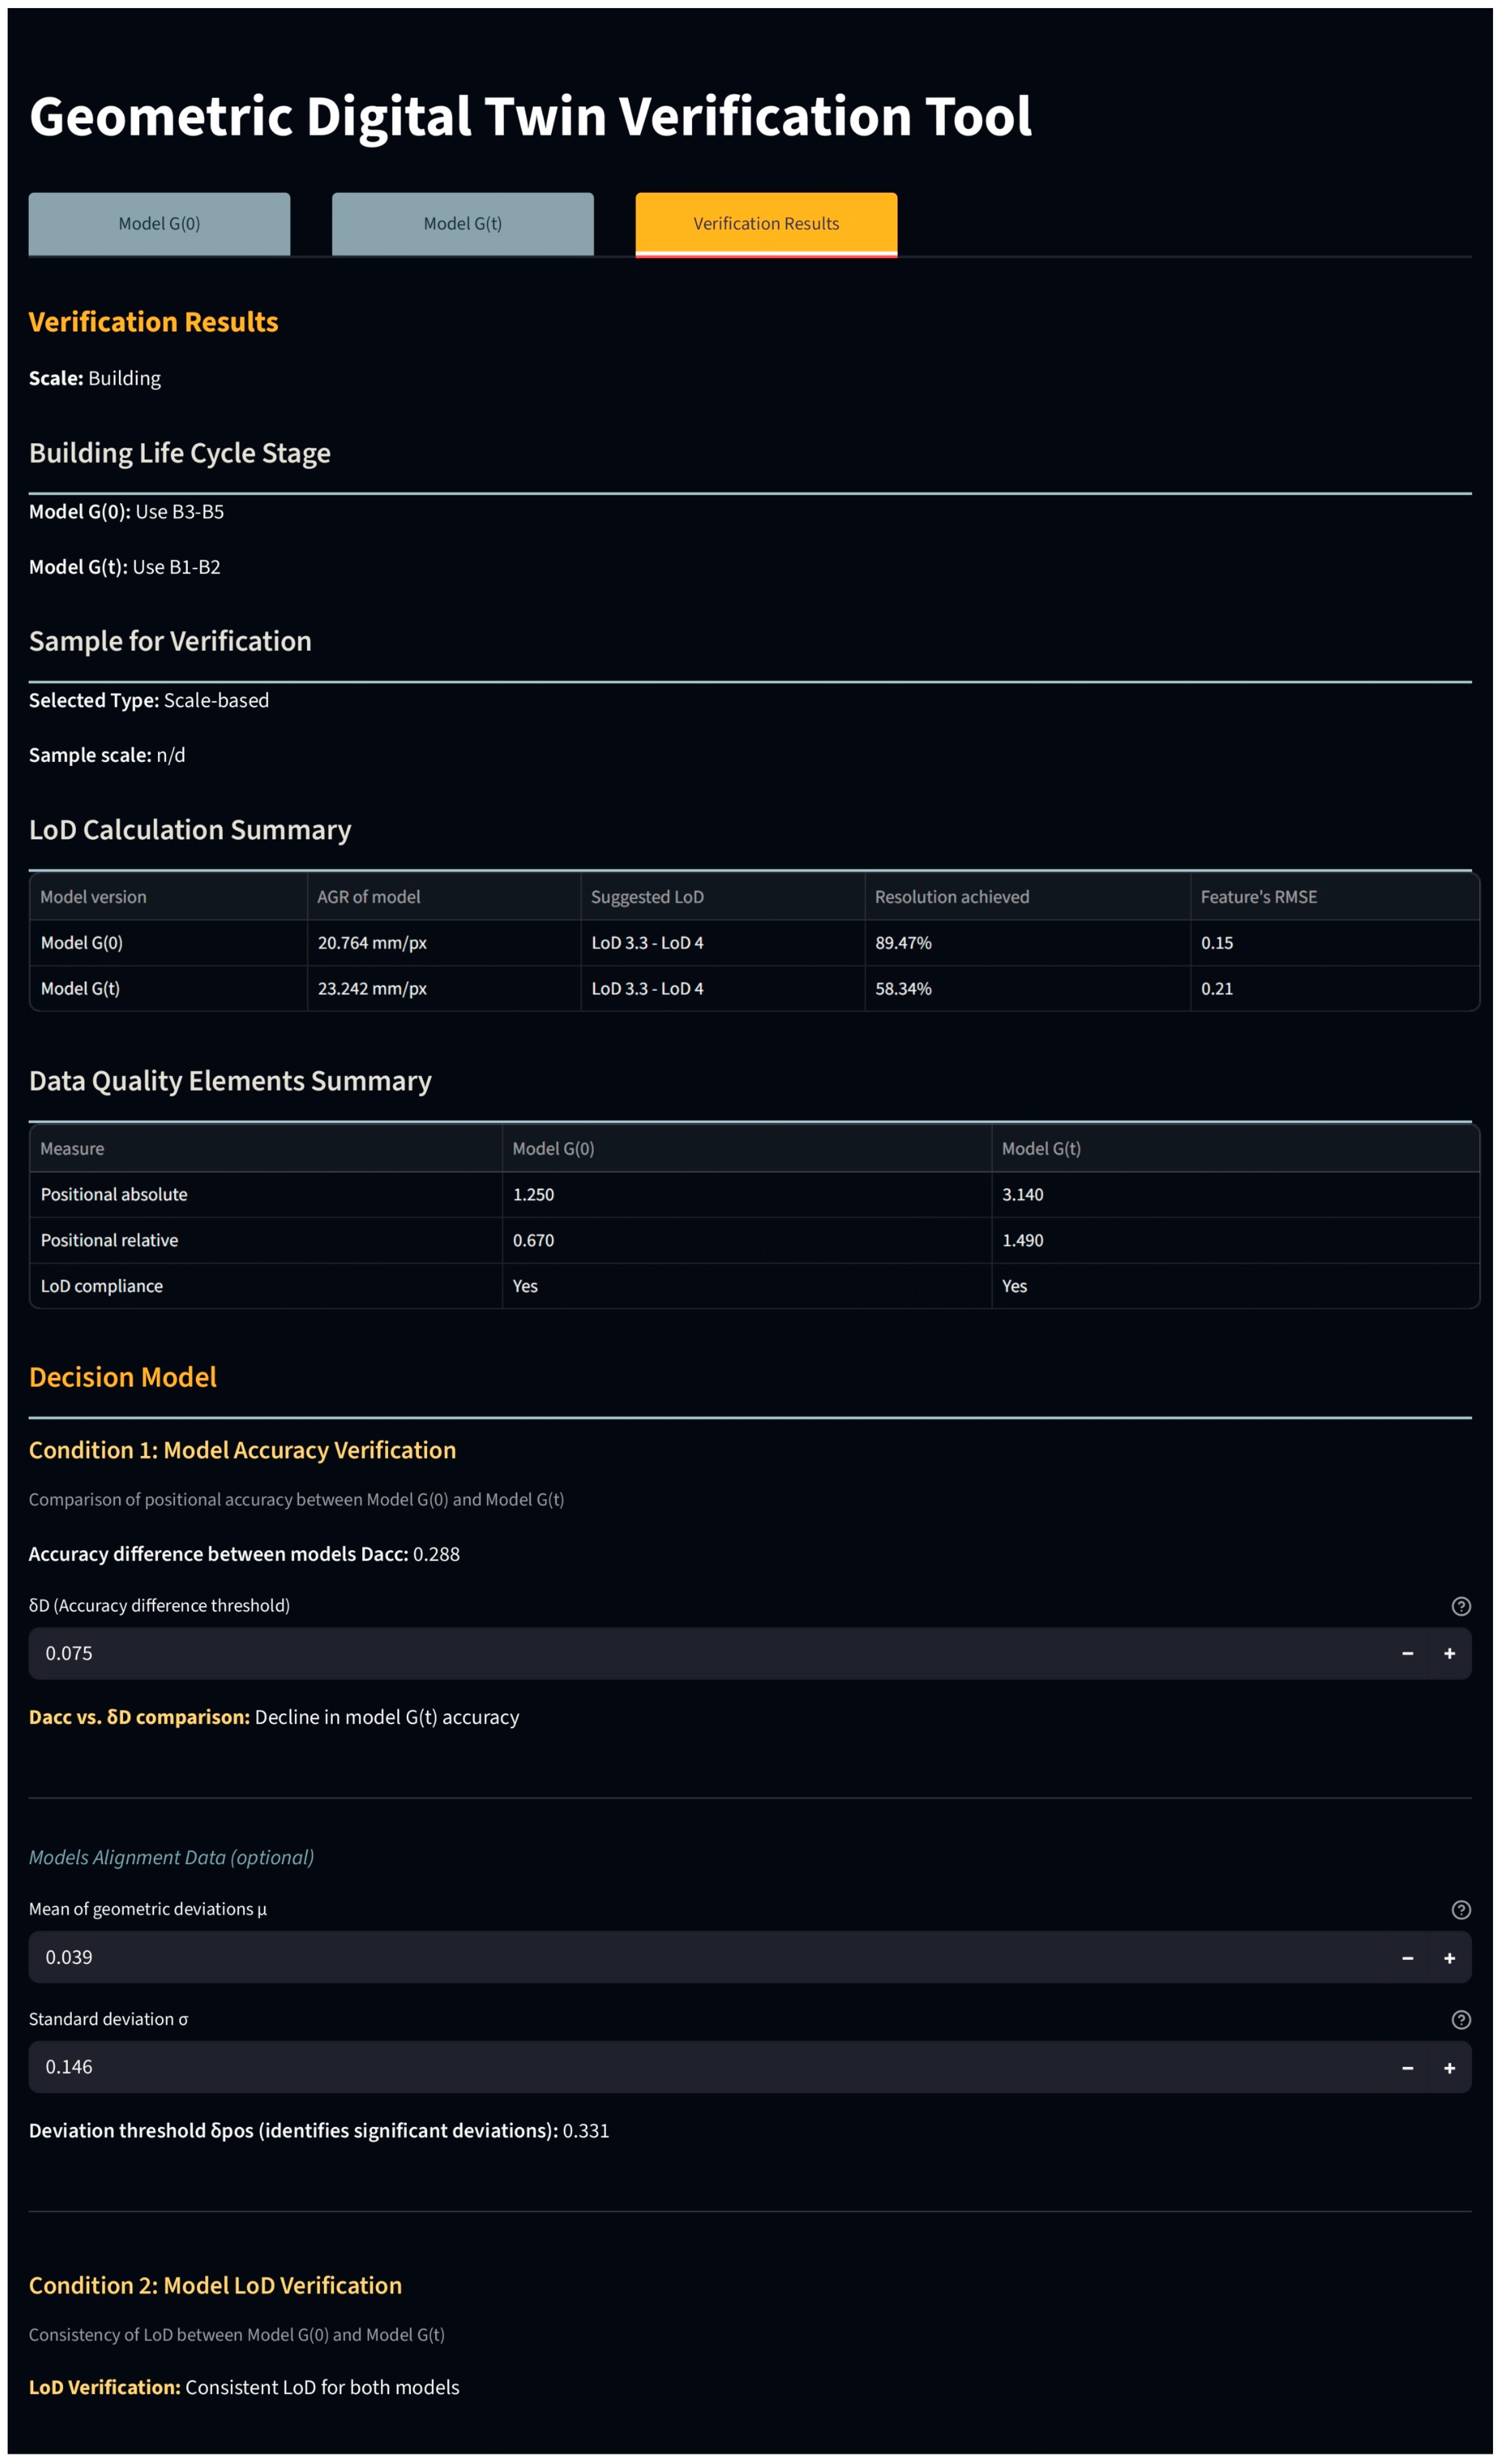Open the Model G(t) tab
Viewport: 1502px width, 2464px height.
pyautogui.click(x=462, y=224)
